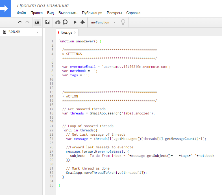Click the evernoteEmail variable on line 7
Screen dimensions: 222x195
(83, 67)
